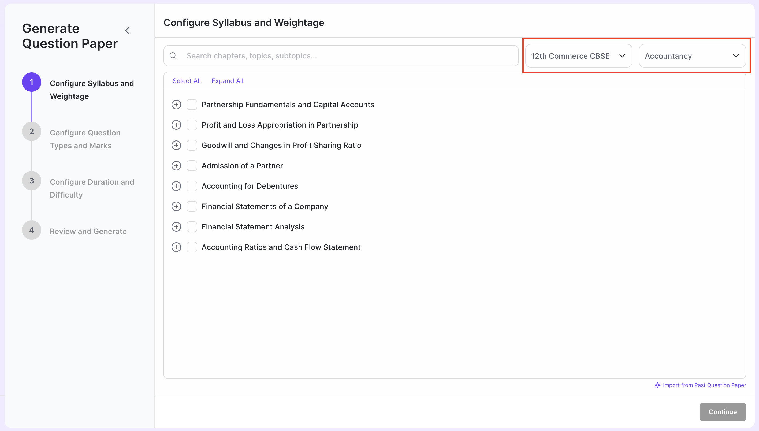Go to Review and Generate step
The image size is (759, 431).
(x=88, y=231)
